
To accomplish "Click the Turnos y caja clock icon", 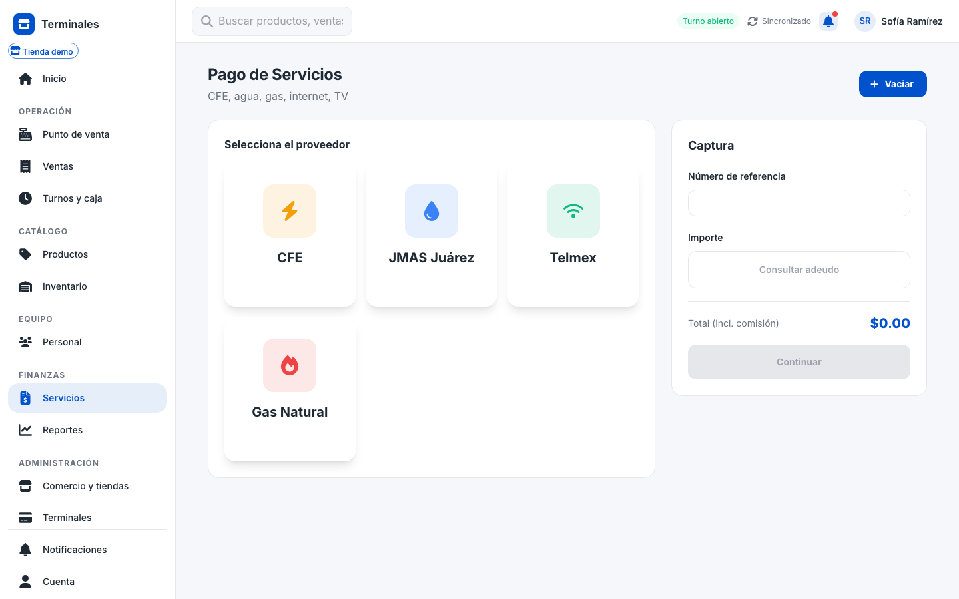I will point(25,198).
